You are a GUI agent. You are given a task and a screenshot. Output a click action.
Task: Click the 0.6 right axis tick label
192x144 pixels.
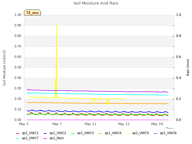[179, 57]
